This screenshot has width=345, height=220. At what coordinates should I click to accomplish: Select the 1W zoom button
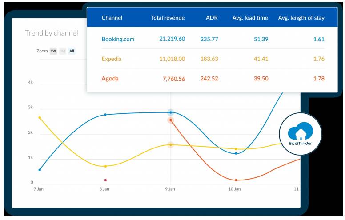53,51
